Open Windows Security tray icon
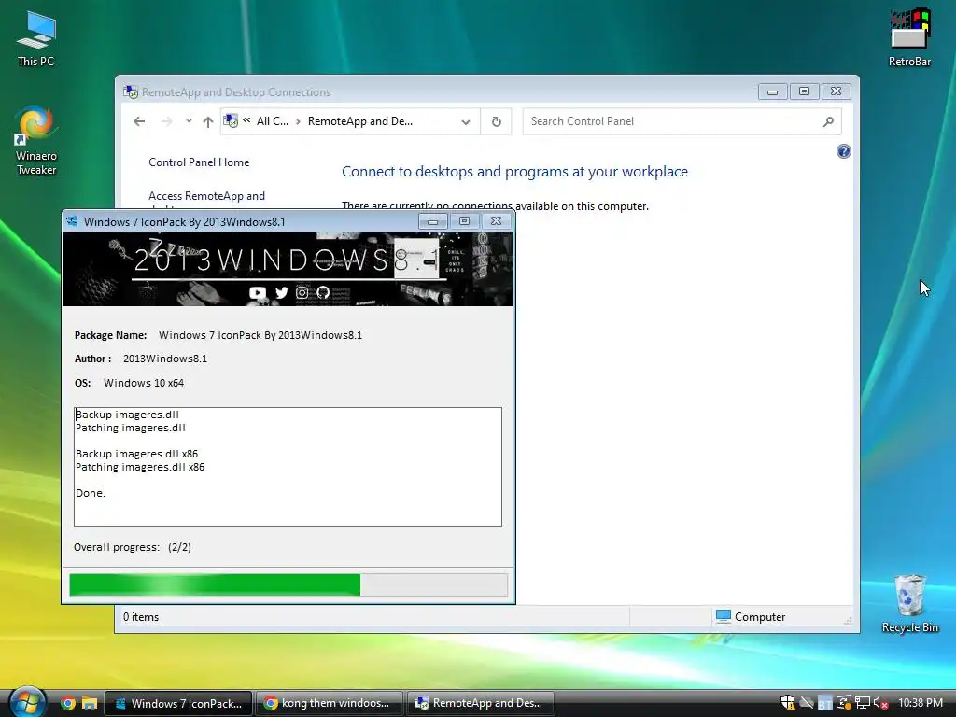This screenshot has height=717, width=956. pyautogui.click(x=788, y=703)
